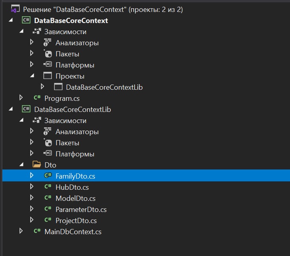The image size is (290, 256).
Task: Select the DataBaseCoreContextLib project label
Action: point(73,110)
